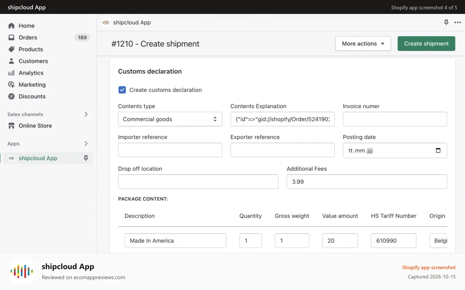Click the pin icon in app header
Viewport: 465px width, 290px height.
(446, 22)
